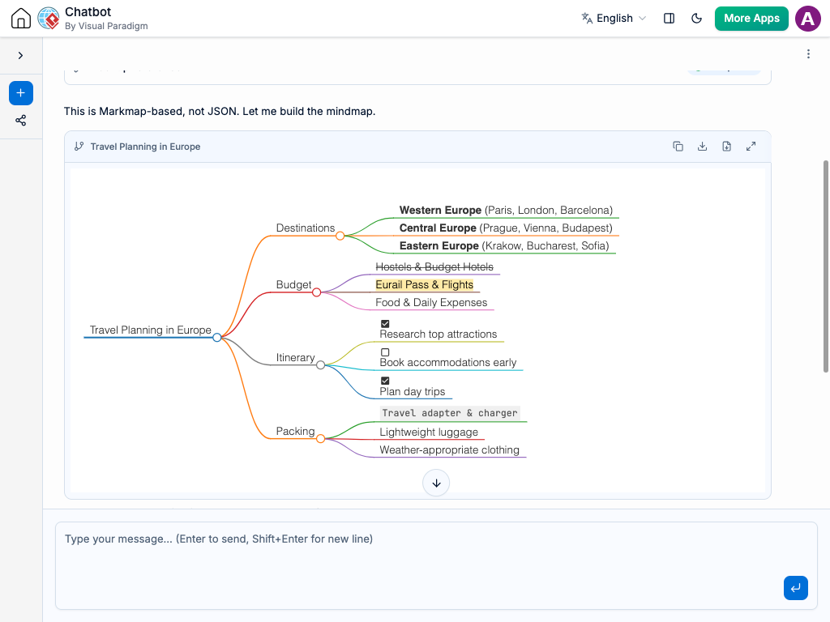Export the mindmap as a file
The width and height of the screenshot is (830, 622).
pyautogui.click(x=726, y=147)
